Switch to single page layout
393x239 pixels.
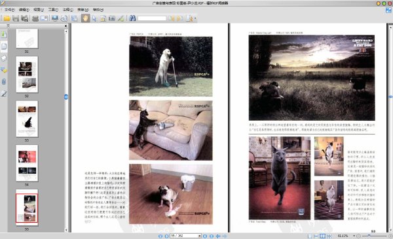coord(310,236)
